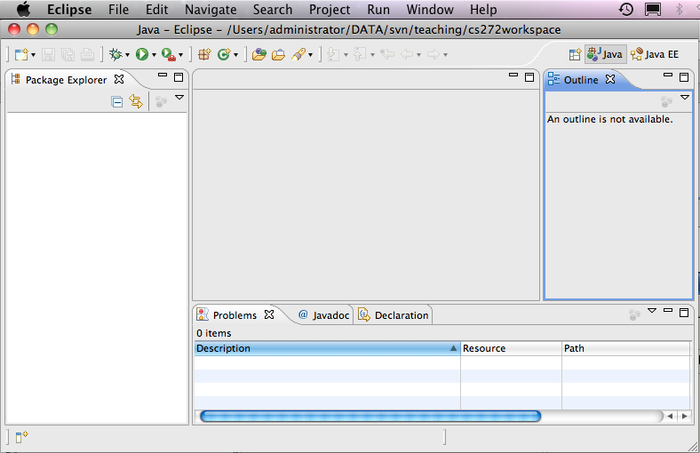Click the Next Annotation icon
This screenshot has width=700, height=453.
click(333, 54)
